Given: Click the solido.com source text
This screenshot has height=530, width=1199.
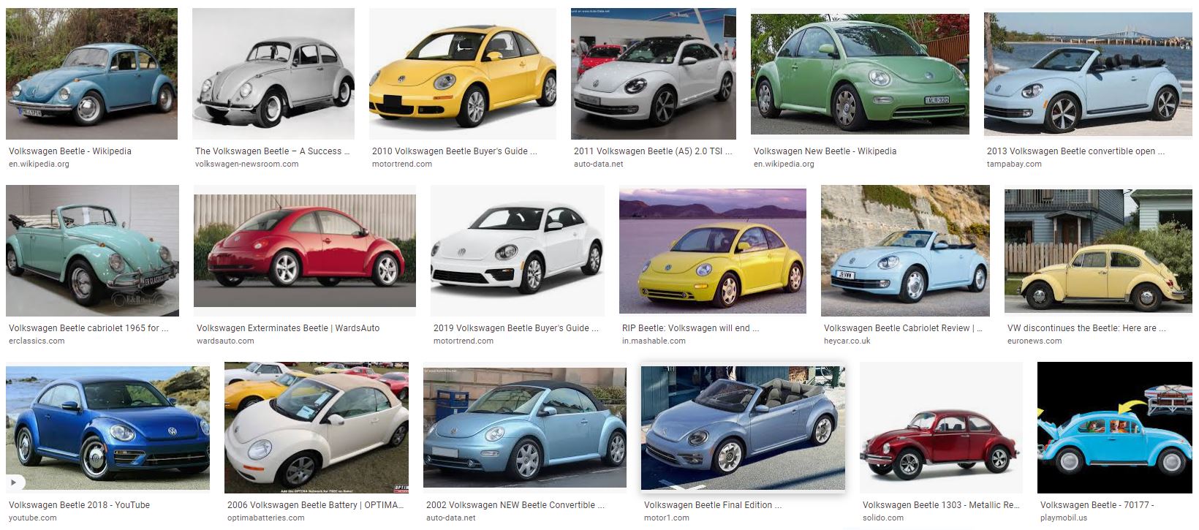Looking at the screenshot, I should 883,518.
